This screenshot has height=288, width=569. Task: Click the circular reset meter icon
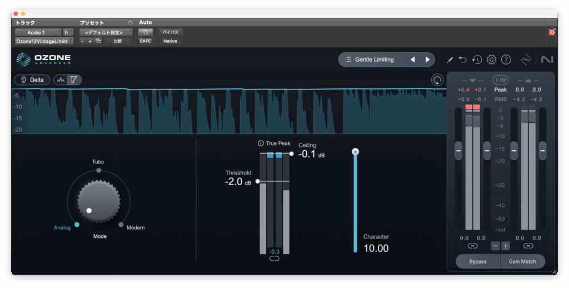pos(437,80)
